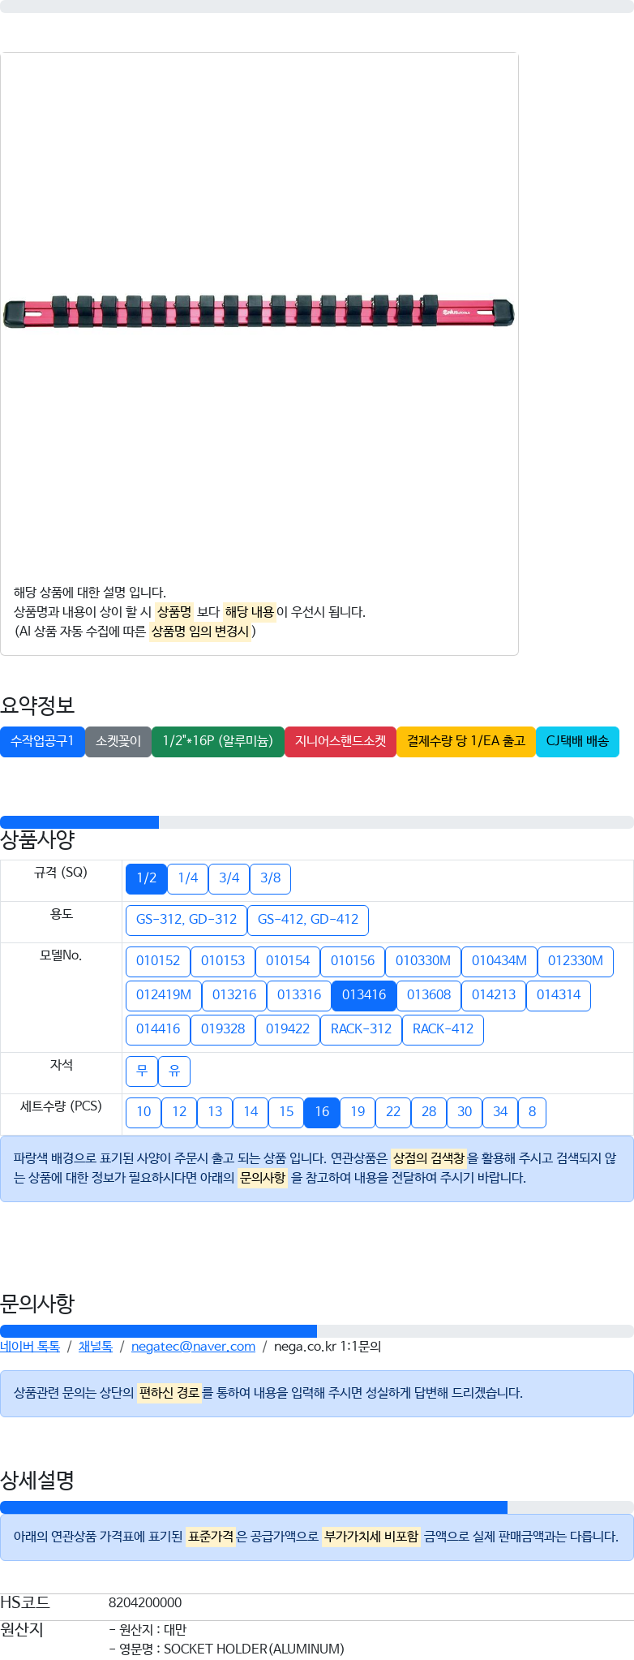The height and width of the screenshot is (1660, 634).
Task: Click the 1/2"*16P (알루미늄) green tag
Action: 218,741
